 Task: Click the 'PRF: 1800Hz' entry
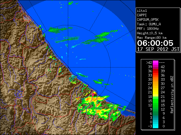point(148,29)
